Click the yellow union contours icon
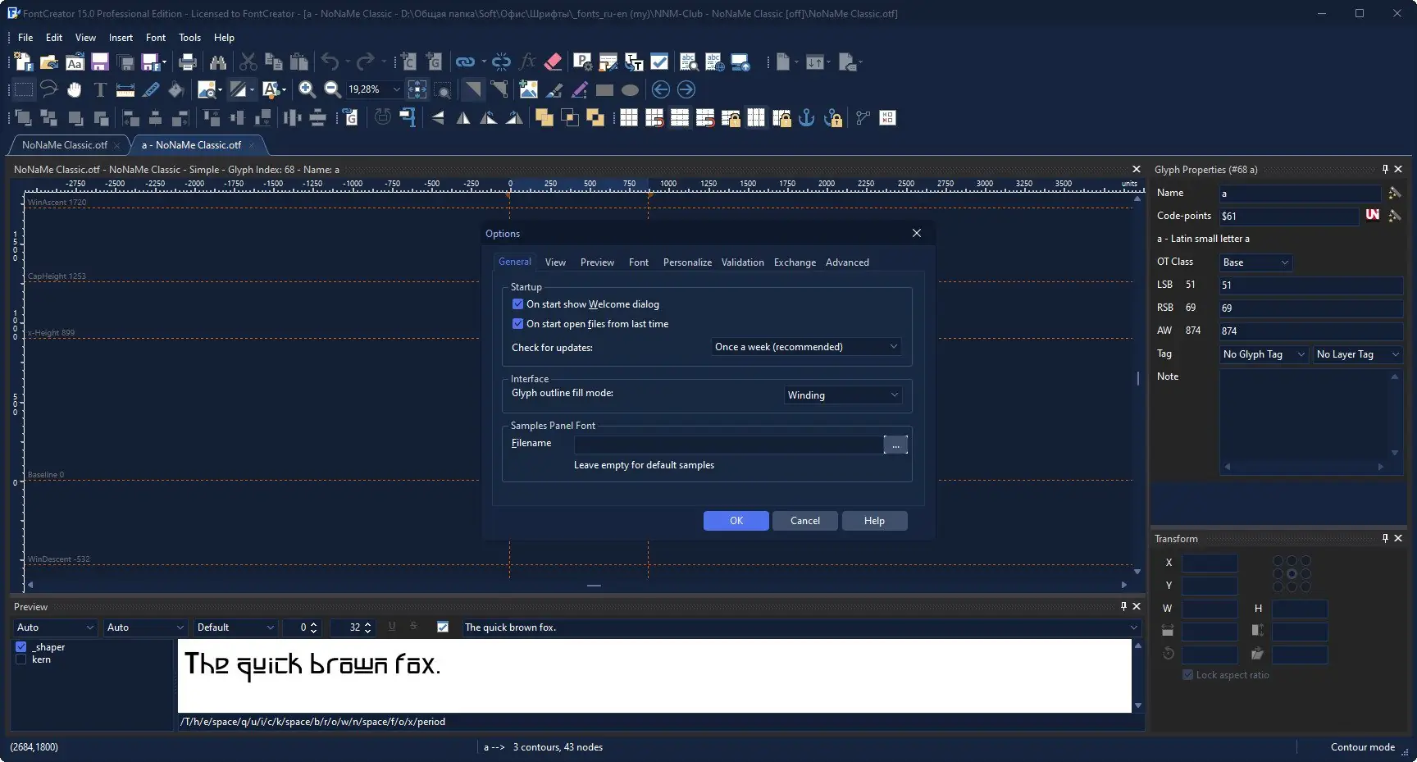The image size is (1417, 762). [x=544, y=118]
